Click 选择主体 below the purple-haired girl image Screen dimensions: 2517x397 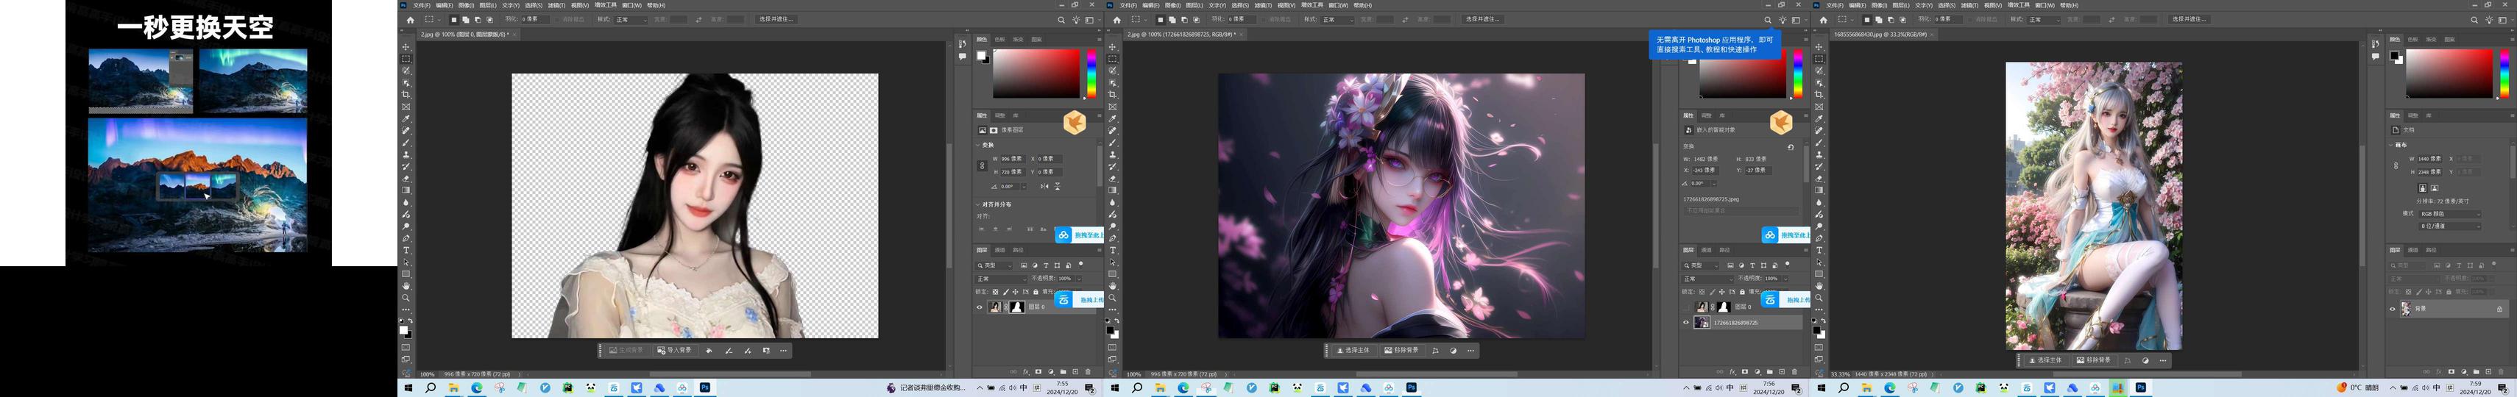[1354, 350]
